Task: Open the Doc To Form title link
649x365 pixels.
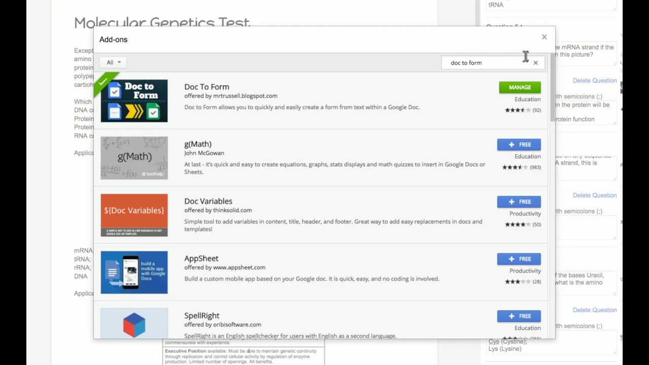Action: [x=206, y=87]
